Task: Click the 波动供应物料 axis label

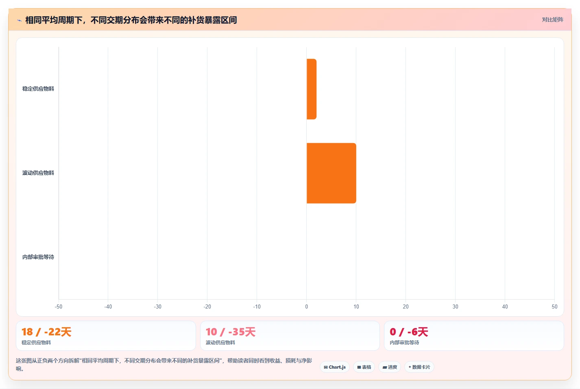Action: [x=38, y=173]
